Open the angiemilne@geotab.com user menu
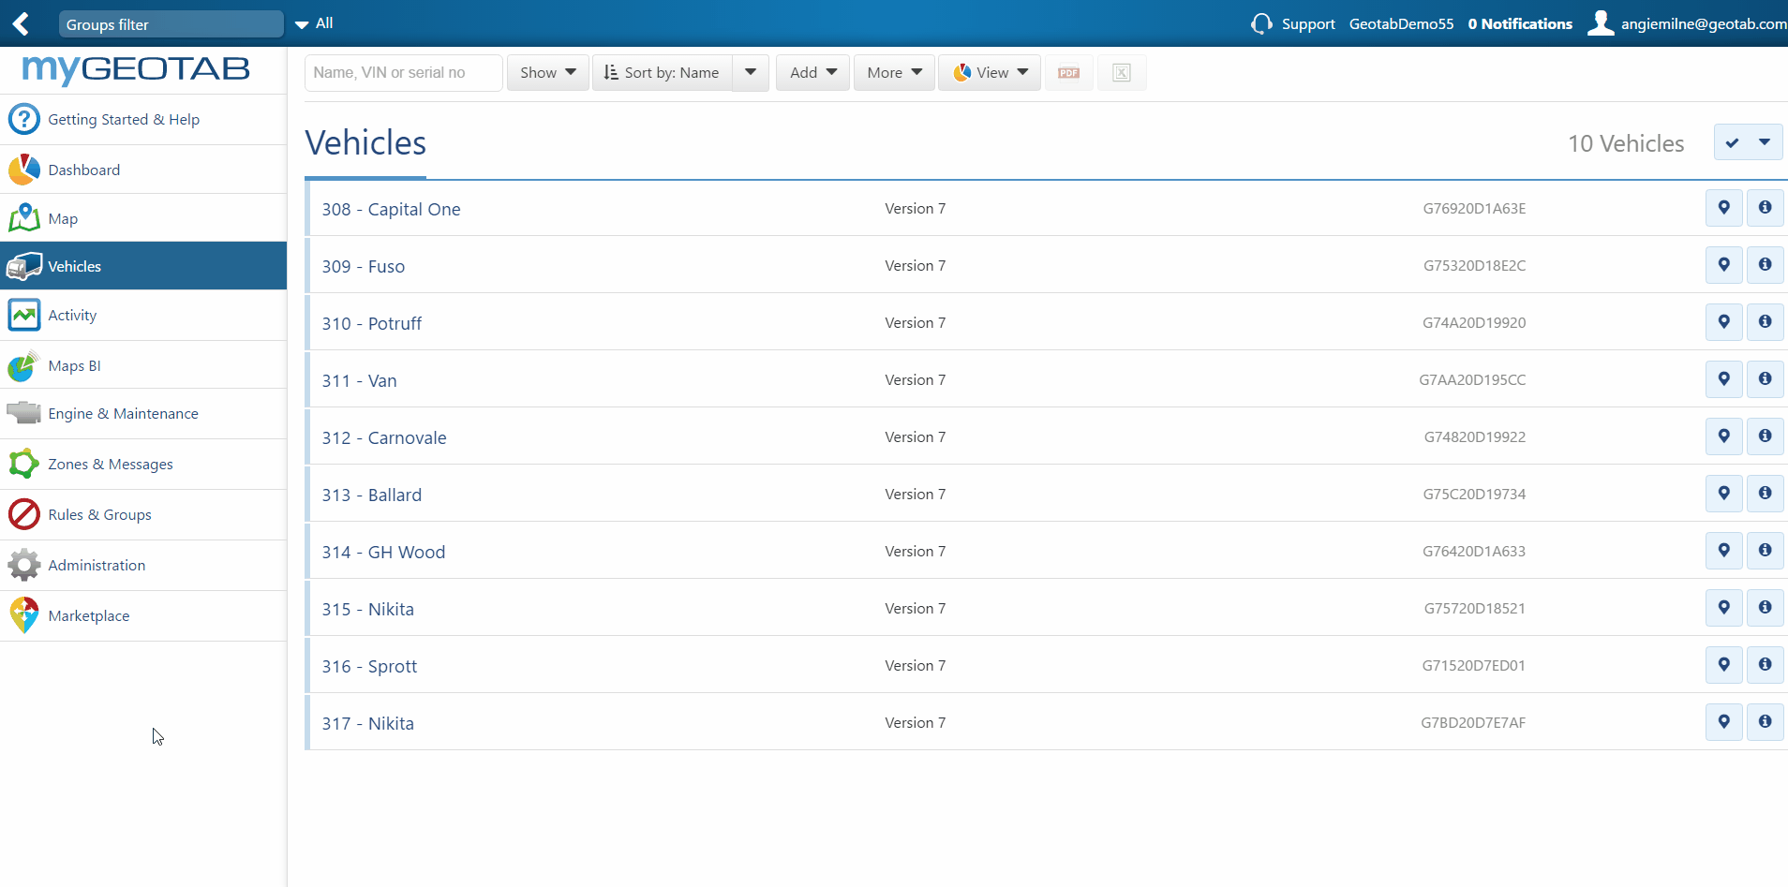This screenshot has width=1788, height=887. [1704, 23]
